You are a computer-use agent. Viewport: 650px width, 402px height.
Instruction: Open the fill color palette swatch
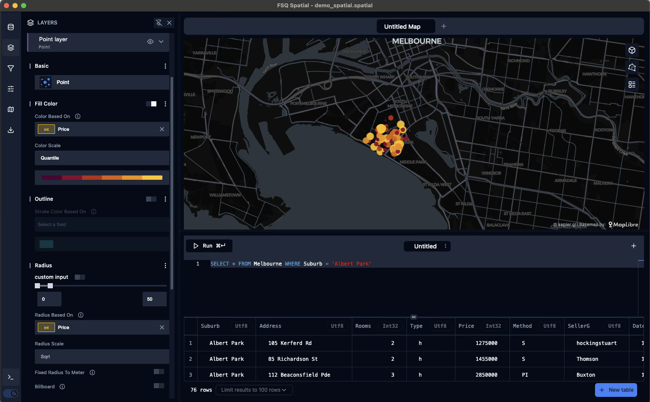tap(102, 178)
